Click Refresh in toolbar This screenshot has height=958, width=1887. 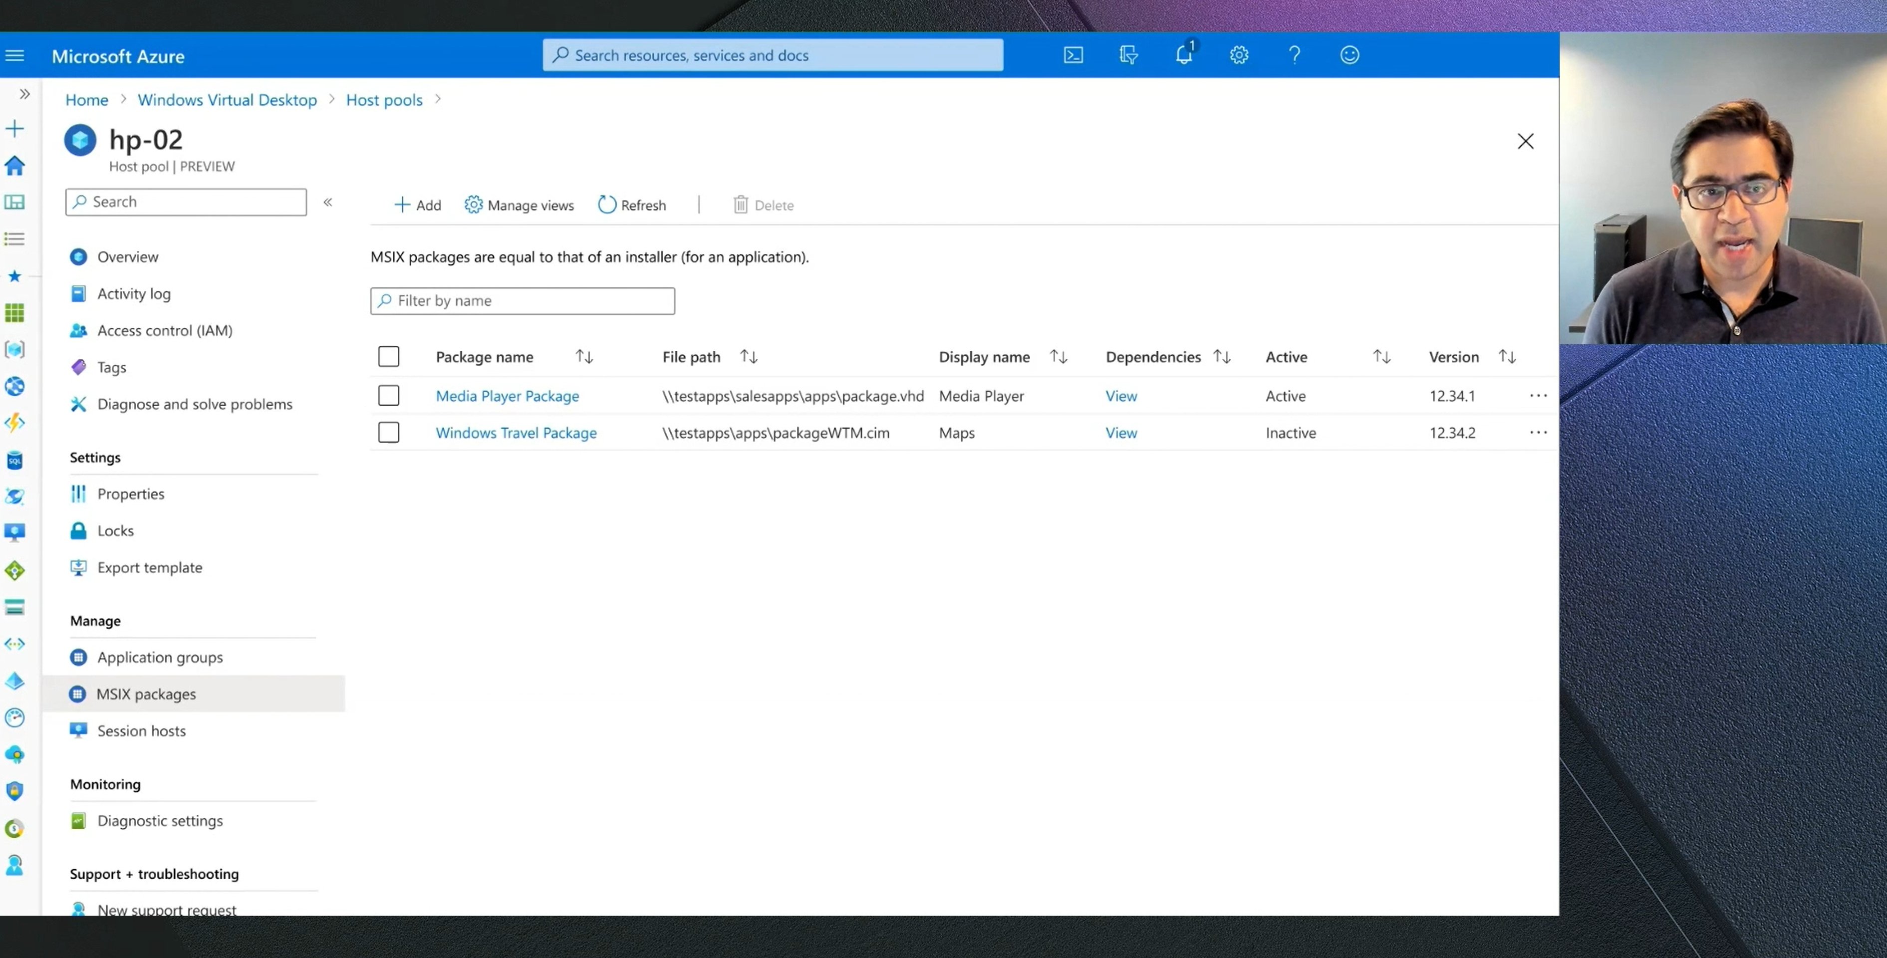click(x=632, y=205)
